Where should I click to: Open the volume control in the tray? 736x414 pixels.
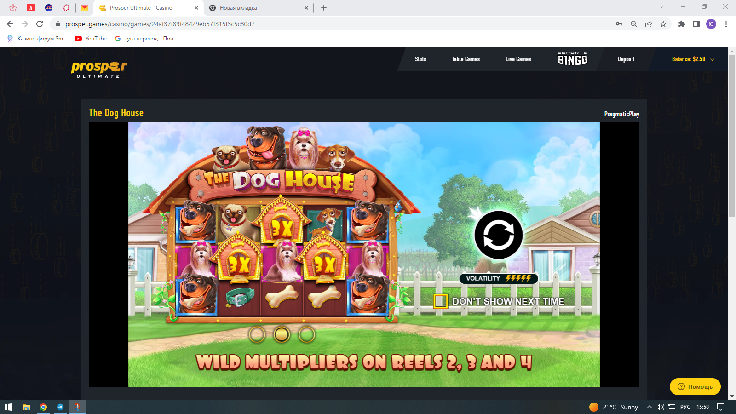pyautogui.click(x=661, y=407)
